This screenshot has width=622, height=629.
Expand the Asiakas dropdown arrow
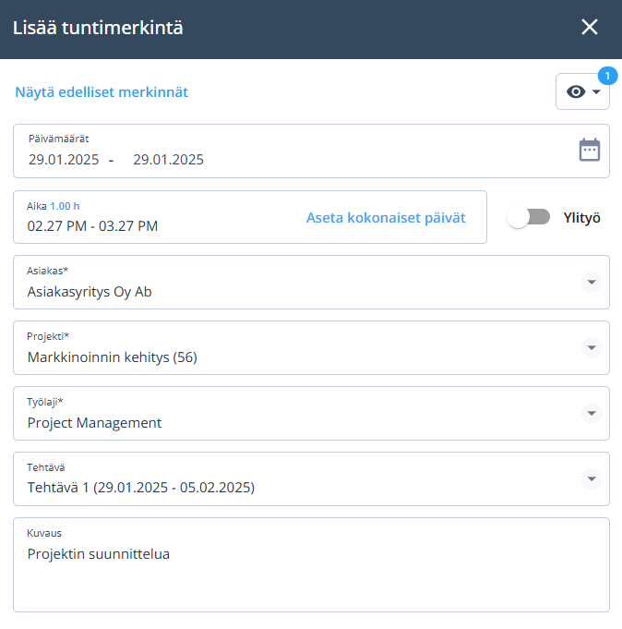(592, 283)
